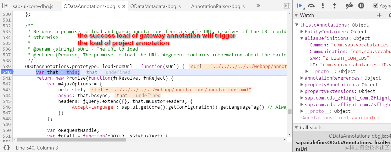This screenshot has width=391, height=152.
Task: Click the oRequestHandle declaration line
Action: coord(73,130)
